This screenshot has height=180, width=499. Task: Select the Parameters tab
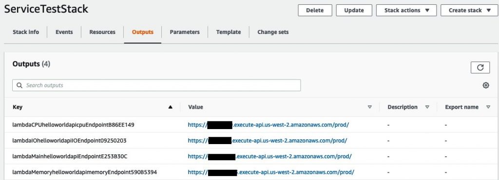pyautogui.click(x=185, y=32)
